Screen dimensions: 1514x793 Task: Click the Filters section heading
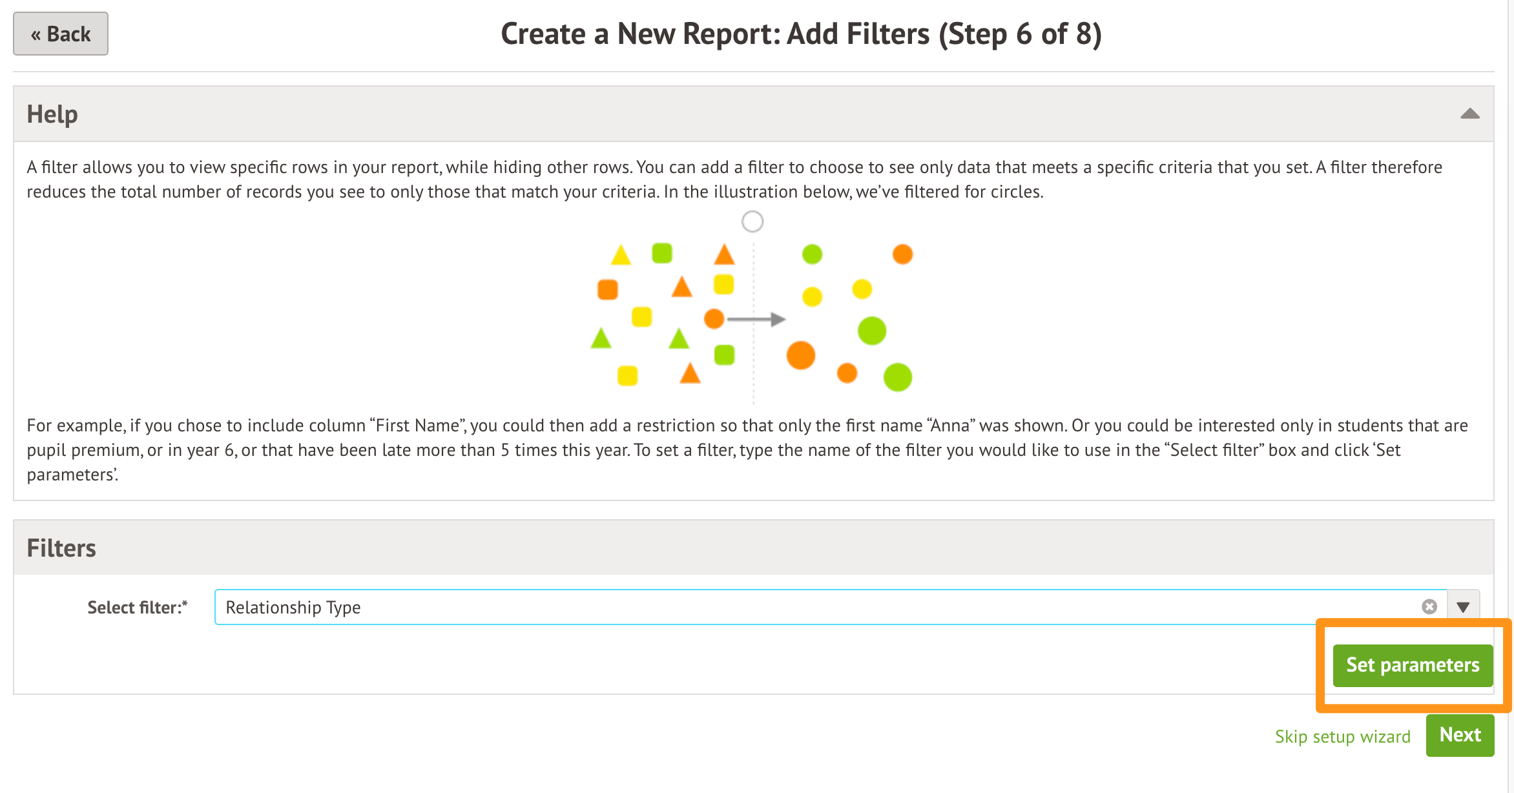coord(61,548)
